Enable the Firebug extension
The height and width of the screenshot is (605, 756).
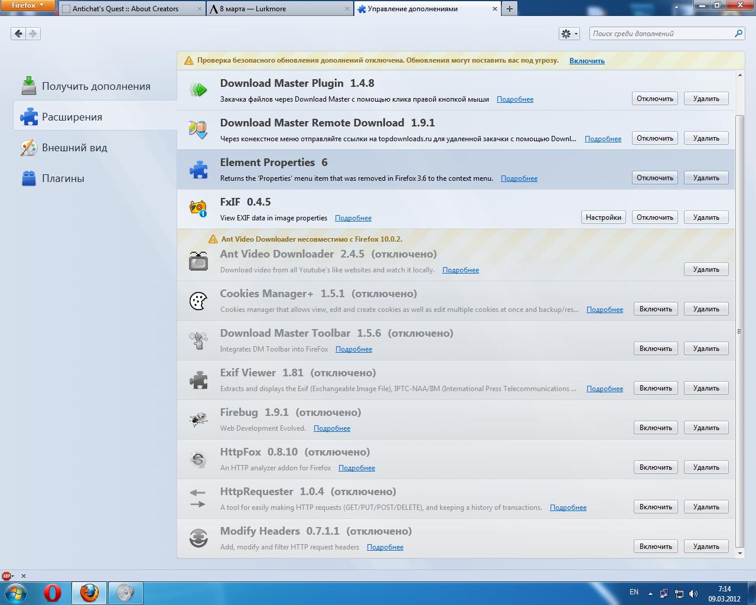[x=656, y=428]
